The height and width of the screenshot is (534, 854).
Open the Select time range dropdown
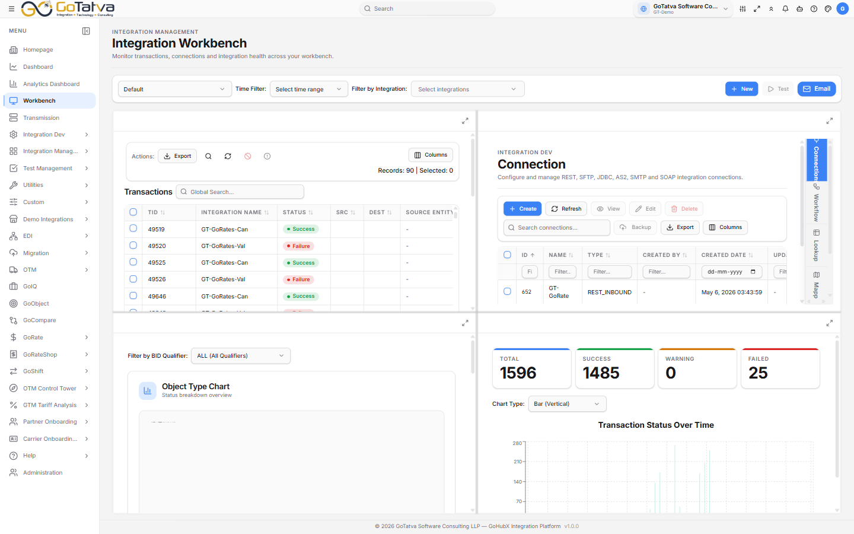pos(308,89)
